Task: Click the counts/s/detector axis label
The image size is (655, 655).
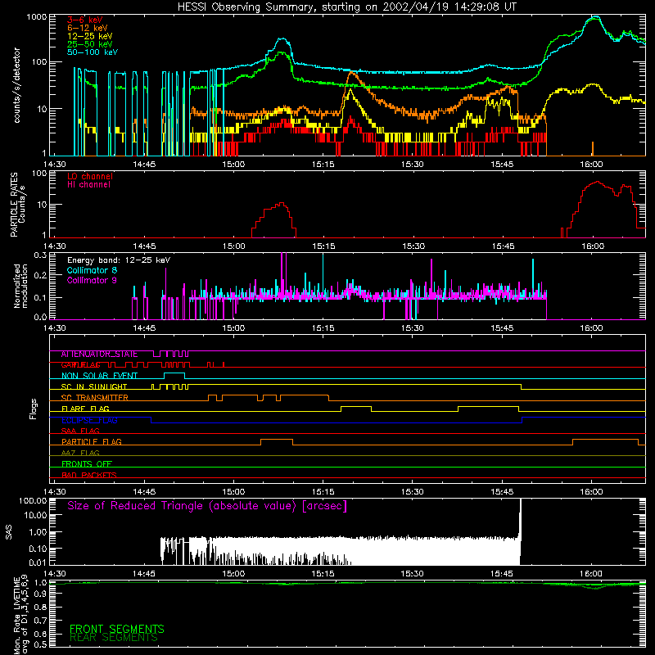Action: tap(16, 85)
